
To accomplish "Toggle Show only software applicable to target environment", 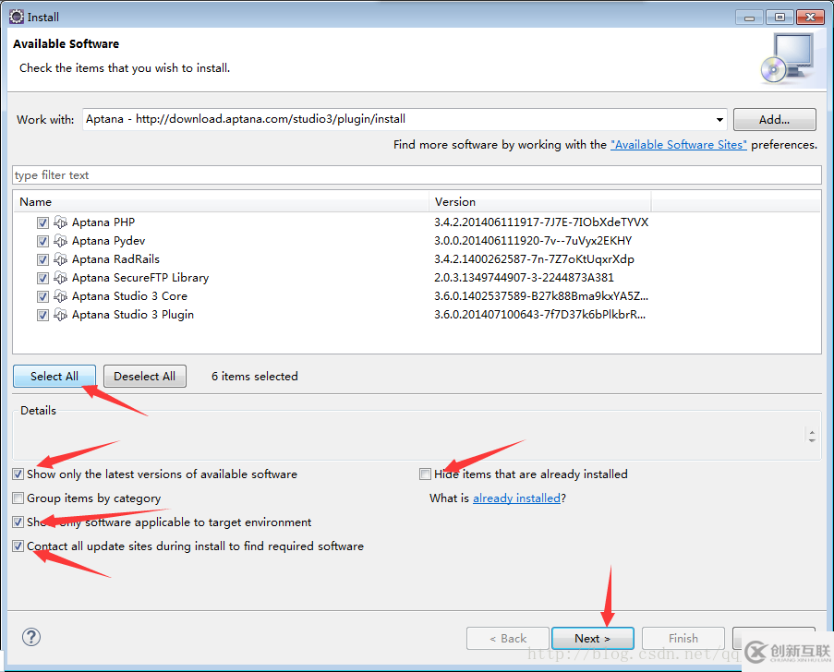I will point(18,522).
